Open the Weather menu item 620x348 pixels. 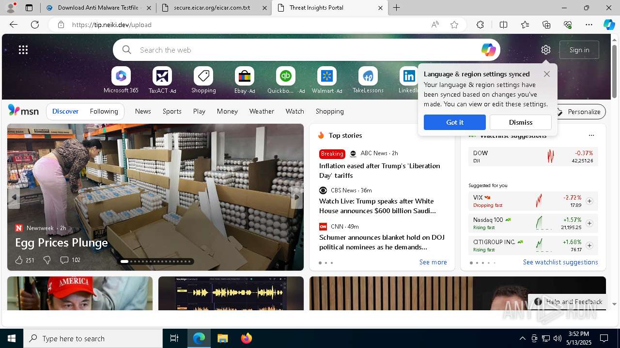coord(262,111)
